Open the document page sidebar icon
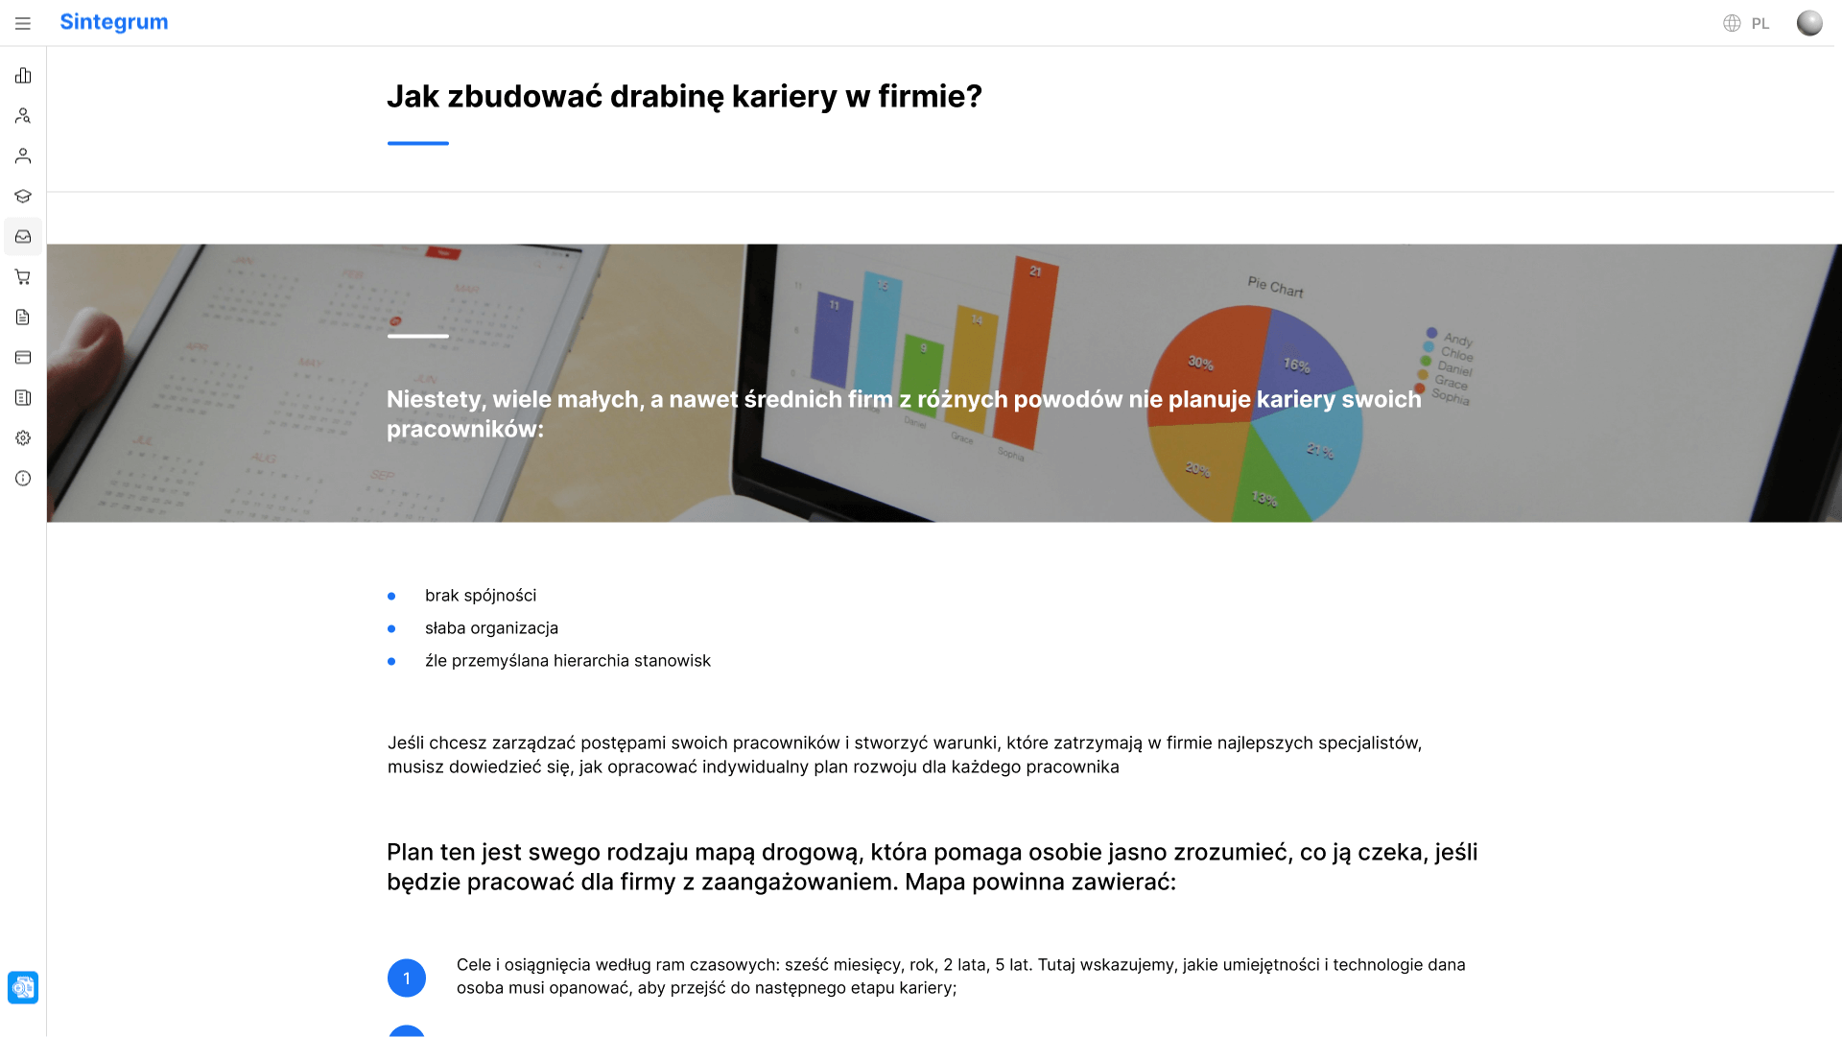The image size is (1842, 1037). point(23,318)
